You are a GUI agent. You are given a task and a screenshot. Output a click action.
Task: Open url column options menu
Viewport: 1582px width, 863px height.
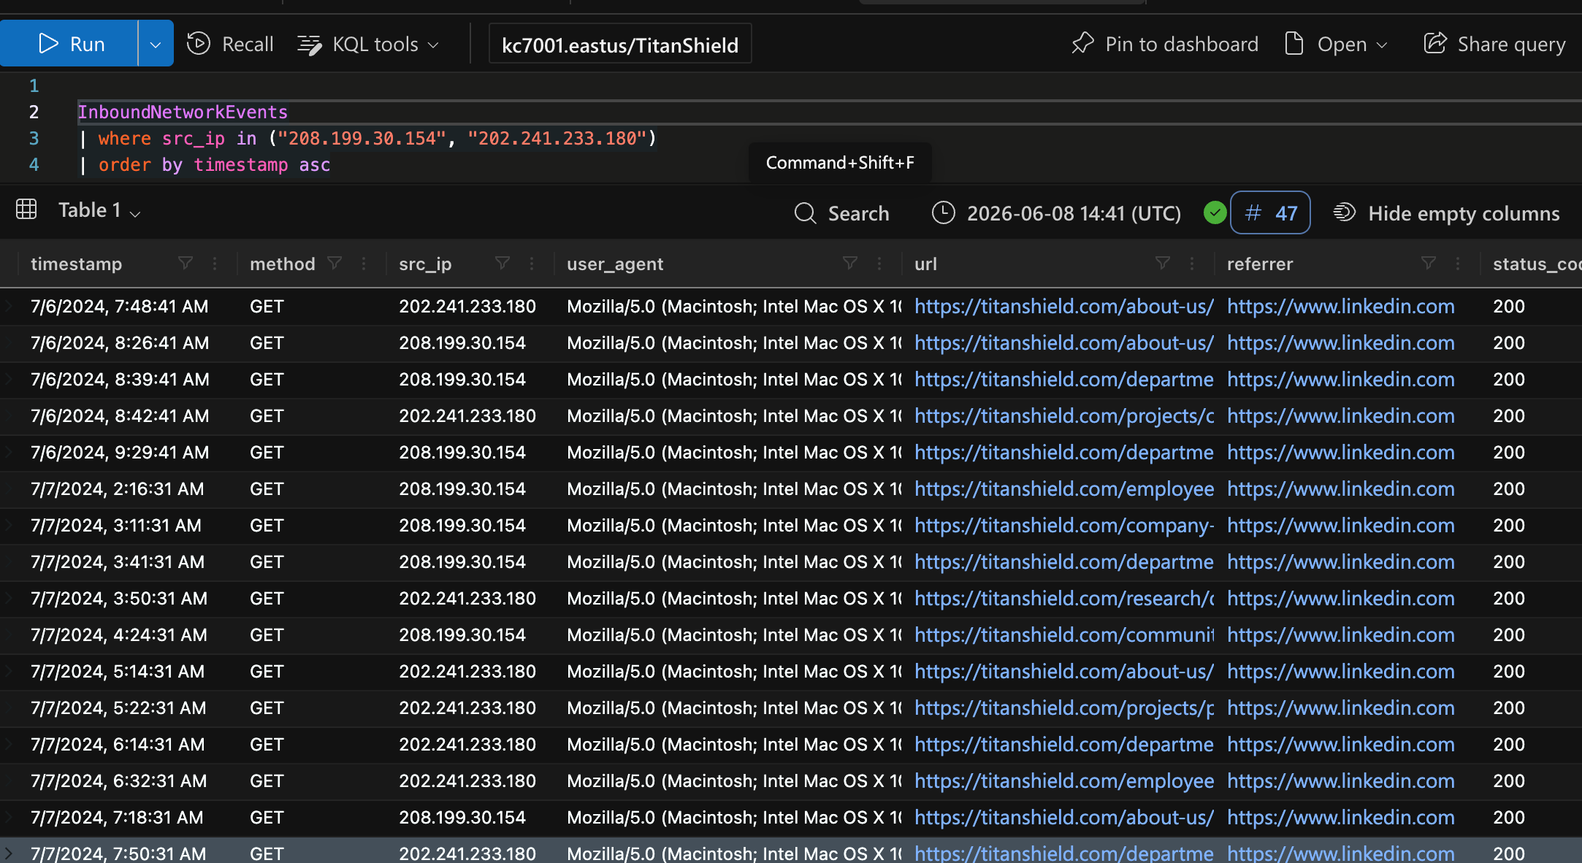1192,264
